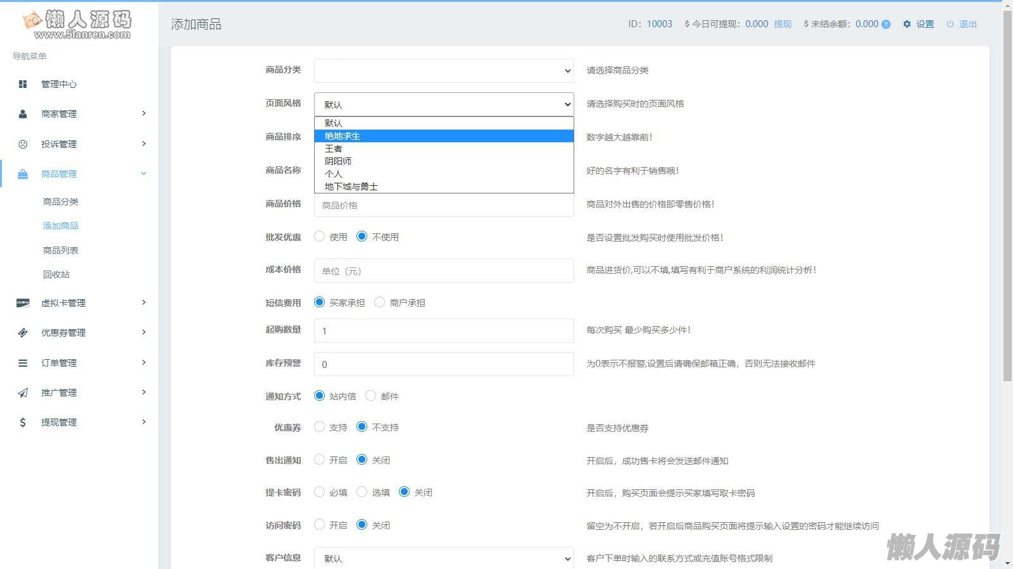
Task: Click the 管理中心 dashboard grid icon
Action: click(x=23, y=84)
